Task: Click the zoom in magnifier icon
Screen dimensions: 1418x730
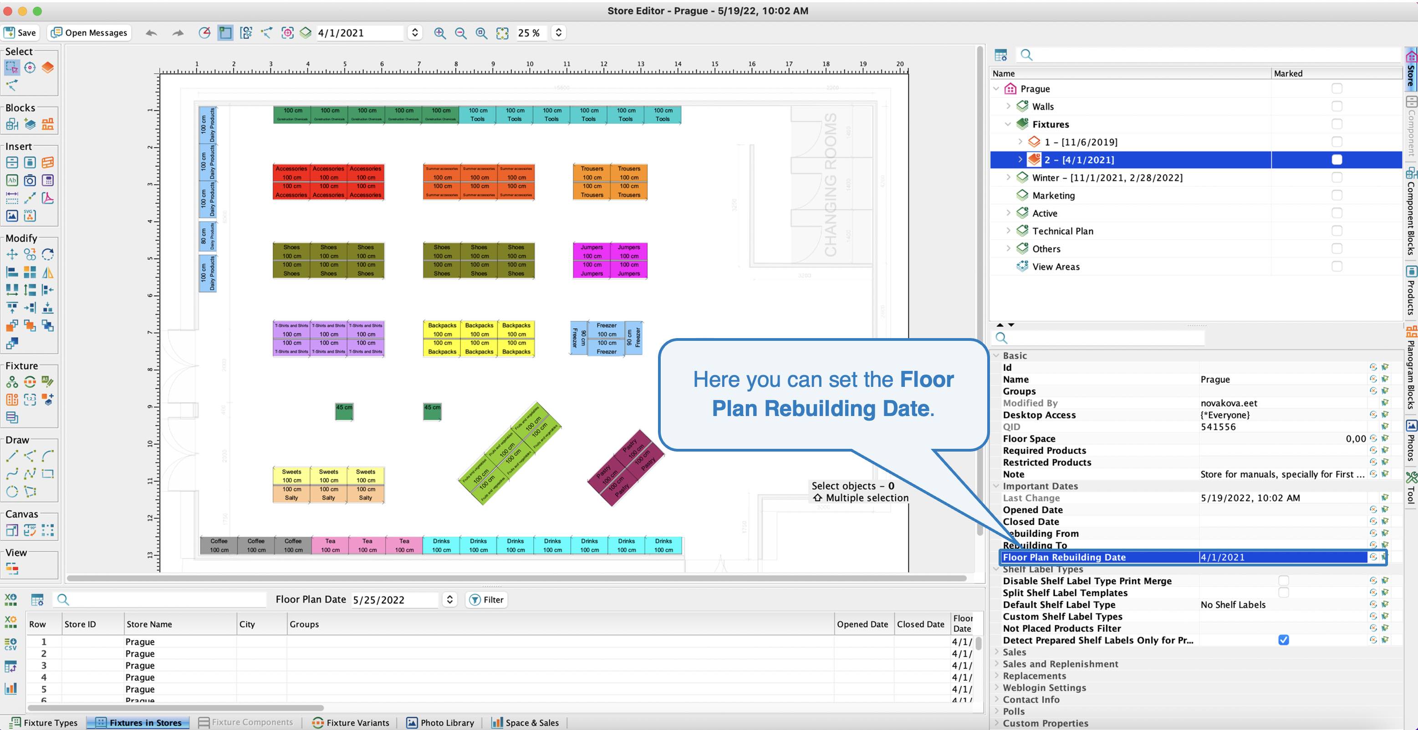Action: pyautogui.click(x=439, y=33)
